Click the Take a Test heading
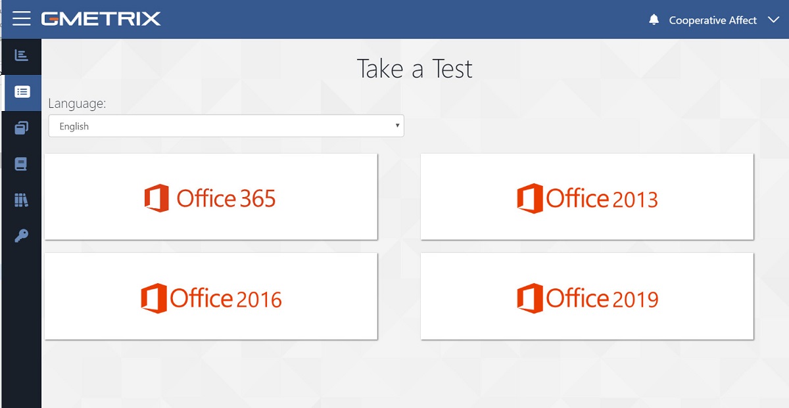Screen dimensions: 789x408 click(414, 69)
